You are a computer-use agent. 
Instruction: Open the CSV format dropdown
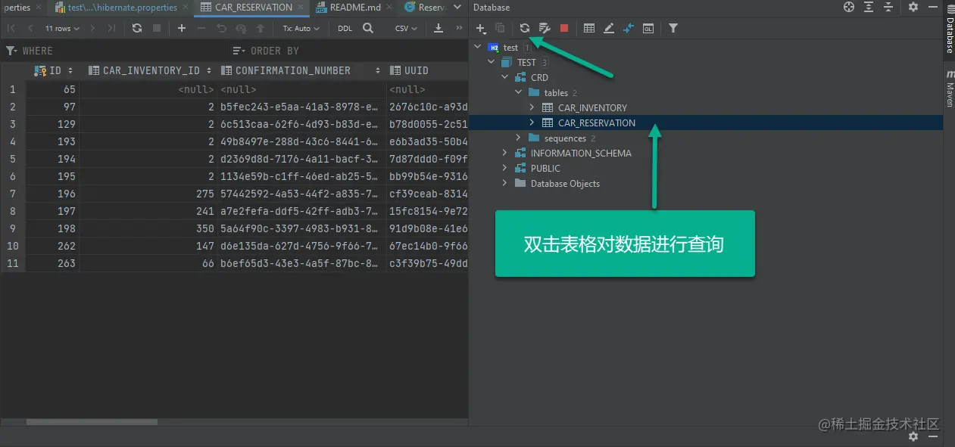pyautogui.click(x=404, y=28)
